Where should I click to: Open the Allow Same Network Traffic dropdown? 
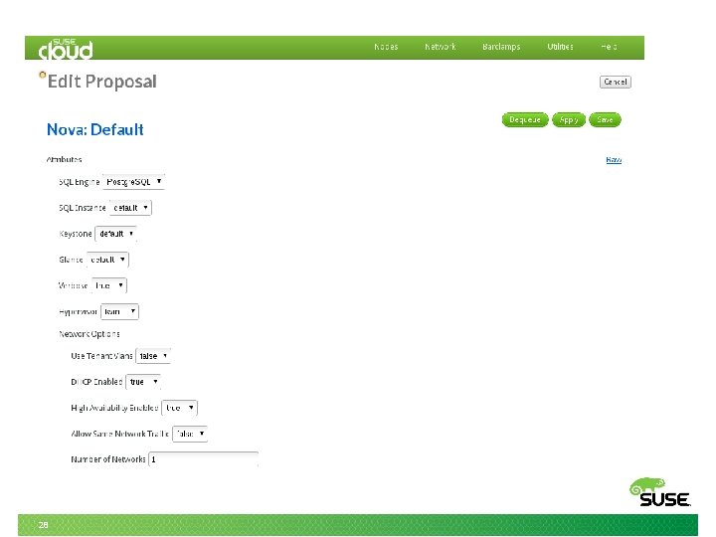[190, 434]
